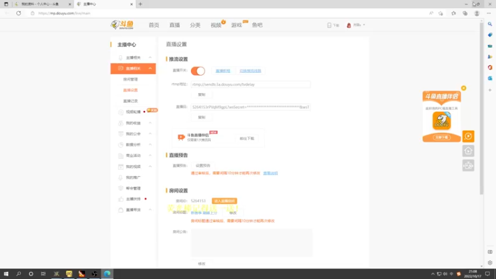Open the 直播教程 link
Screen dimensions: 496x279
pos(223,71)
